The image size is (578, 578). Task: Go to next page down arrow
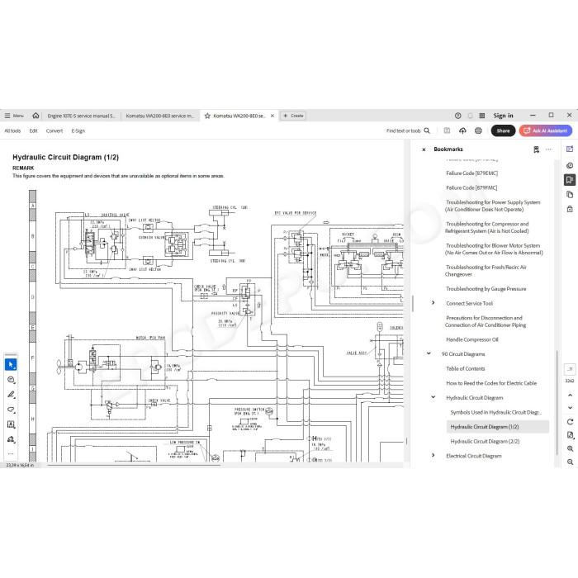(x=570, y=408)
